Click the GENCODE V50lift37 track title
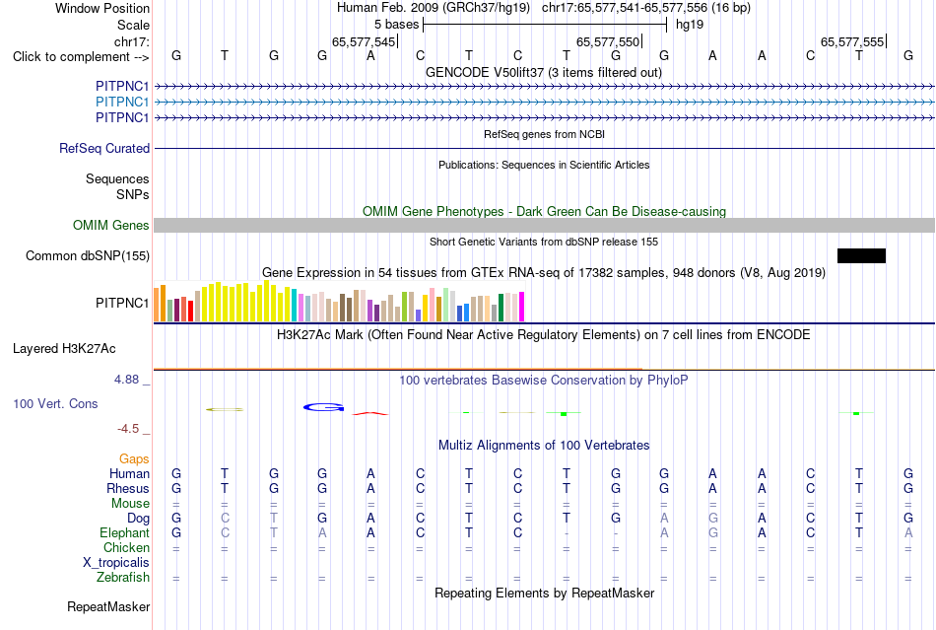The height and width of the screenshot is (630, 936). click(543, 72)
